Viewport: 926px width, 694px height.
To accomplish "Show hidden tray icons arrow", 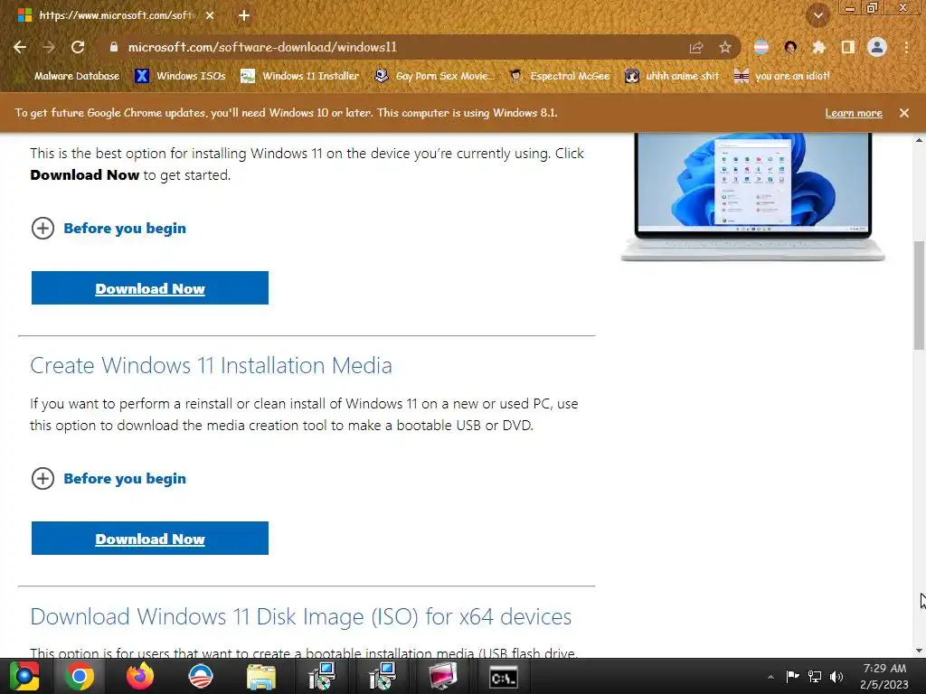I will click(770, 677).
